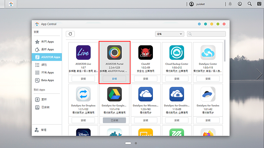
Task: Open the ASUSTOR Portal app icon
Action: point(114,53)
